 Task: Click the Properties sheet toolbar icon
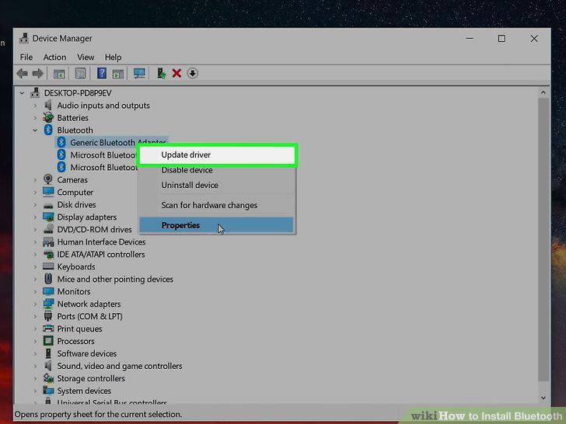[80, 74]
